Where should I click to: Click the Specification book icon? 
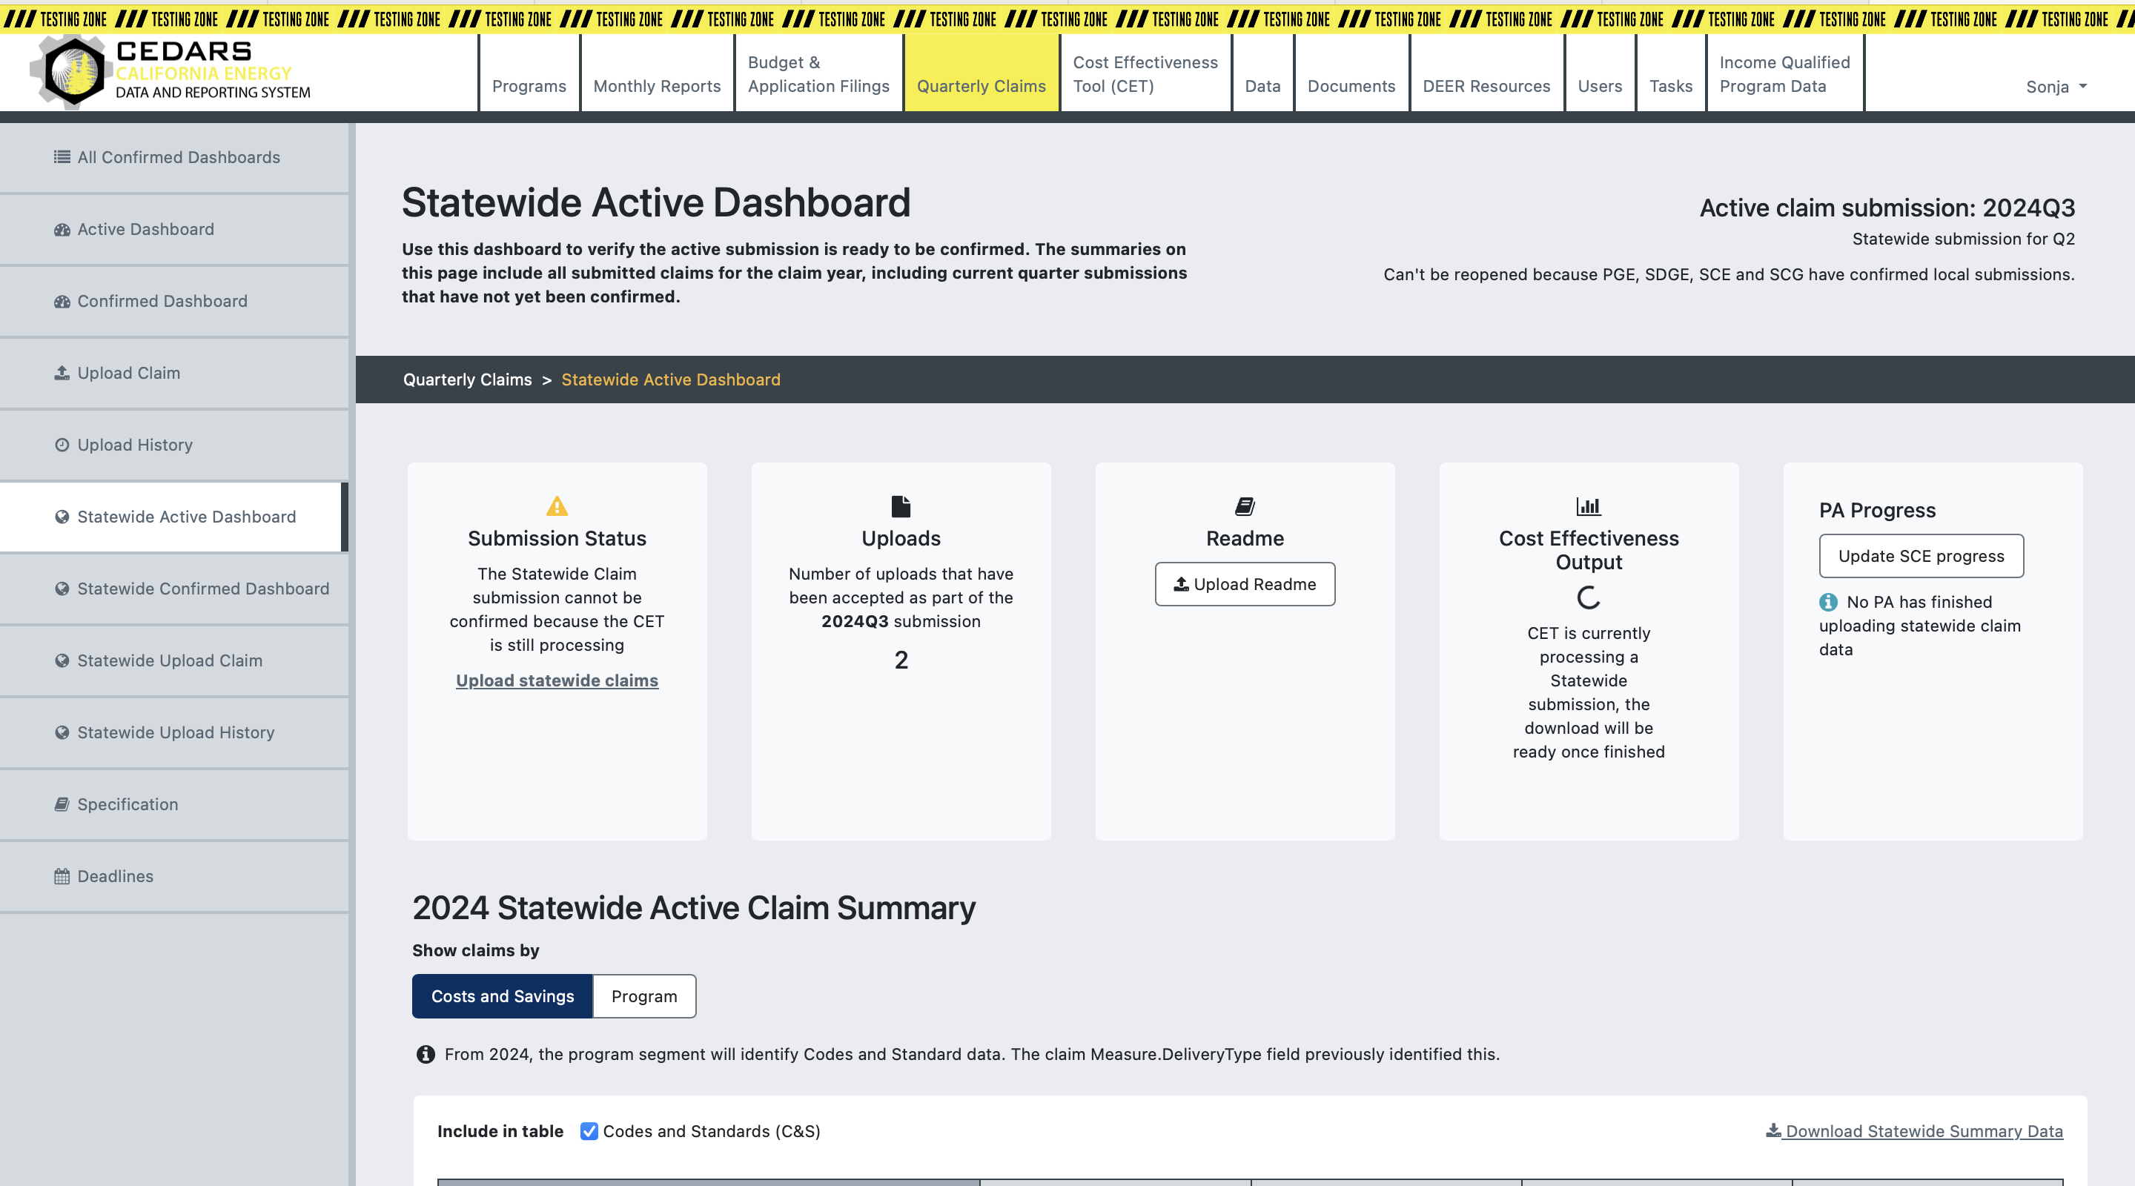[x=62, y=804]
